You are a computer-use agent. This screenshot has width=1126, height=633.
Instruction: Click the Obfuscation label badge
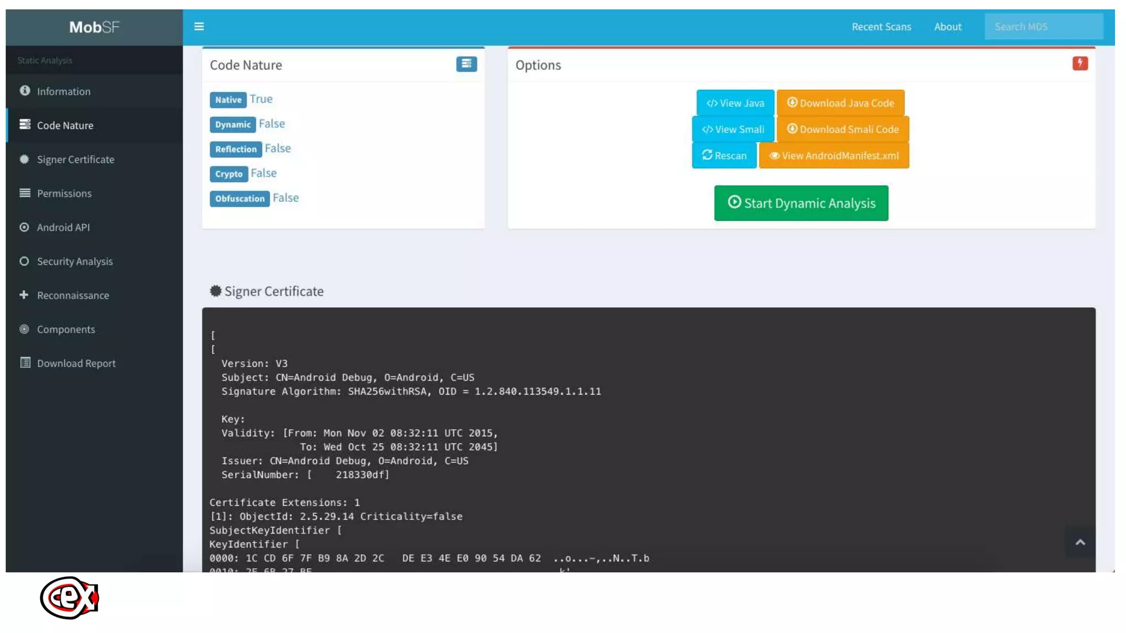point(240,198)
